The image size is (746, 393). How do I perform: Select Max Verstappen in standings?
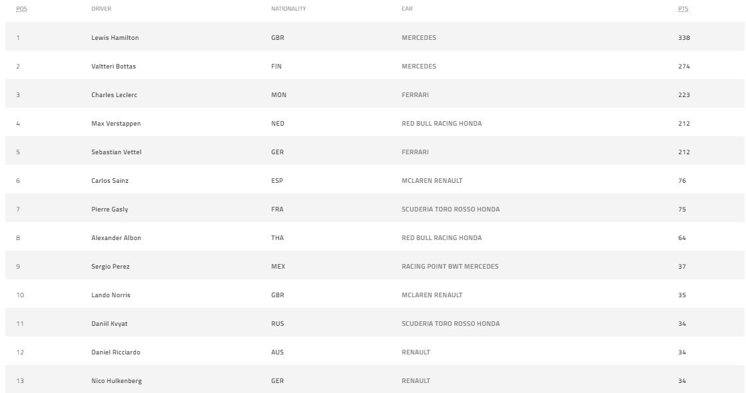pos(116,124)
